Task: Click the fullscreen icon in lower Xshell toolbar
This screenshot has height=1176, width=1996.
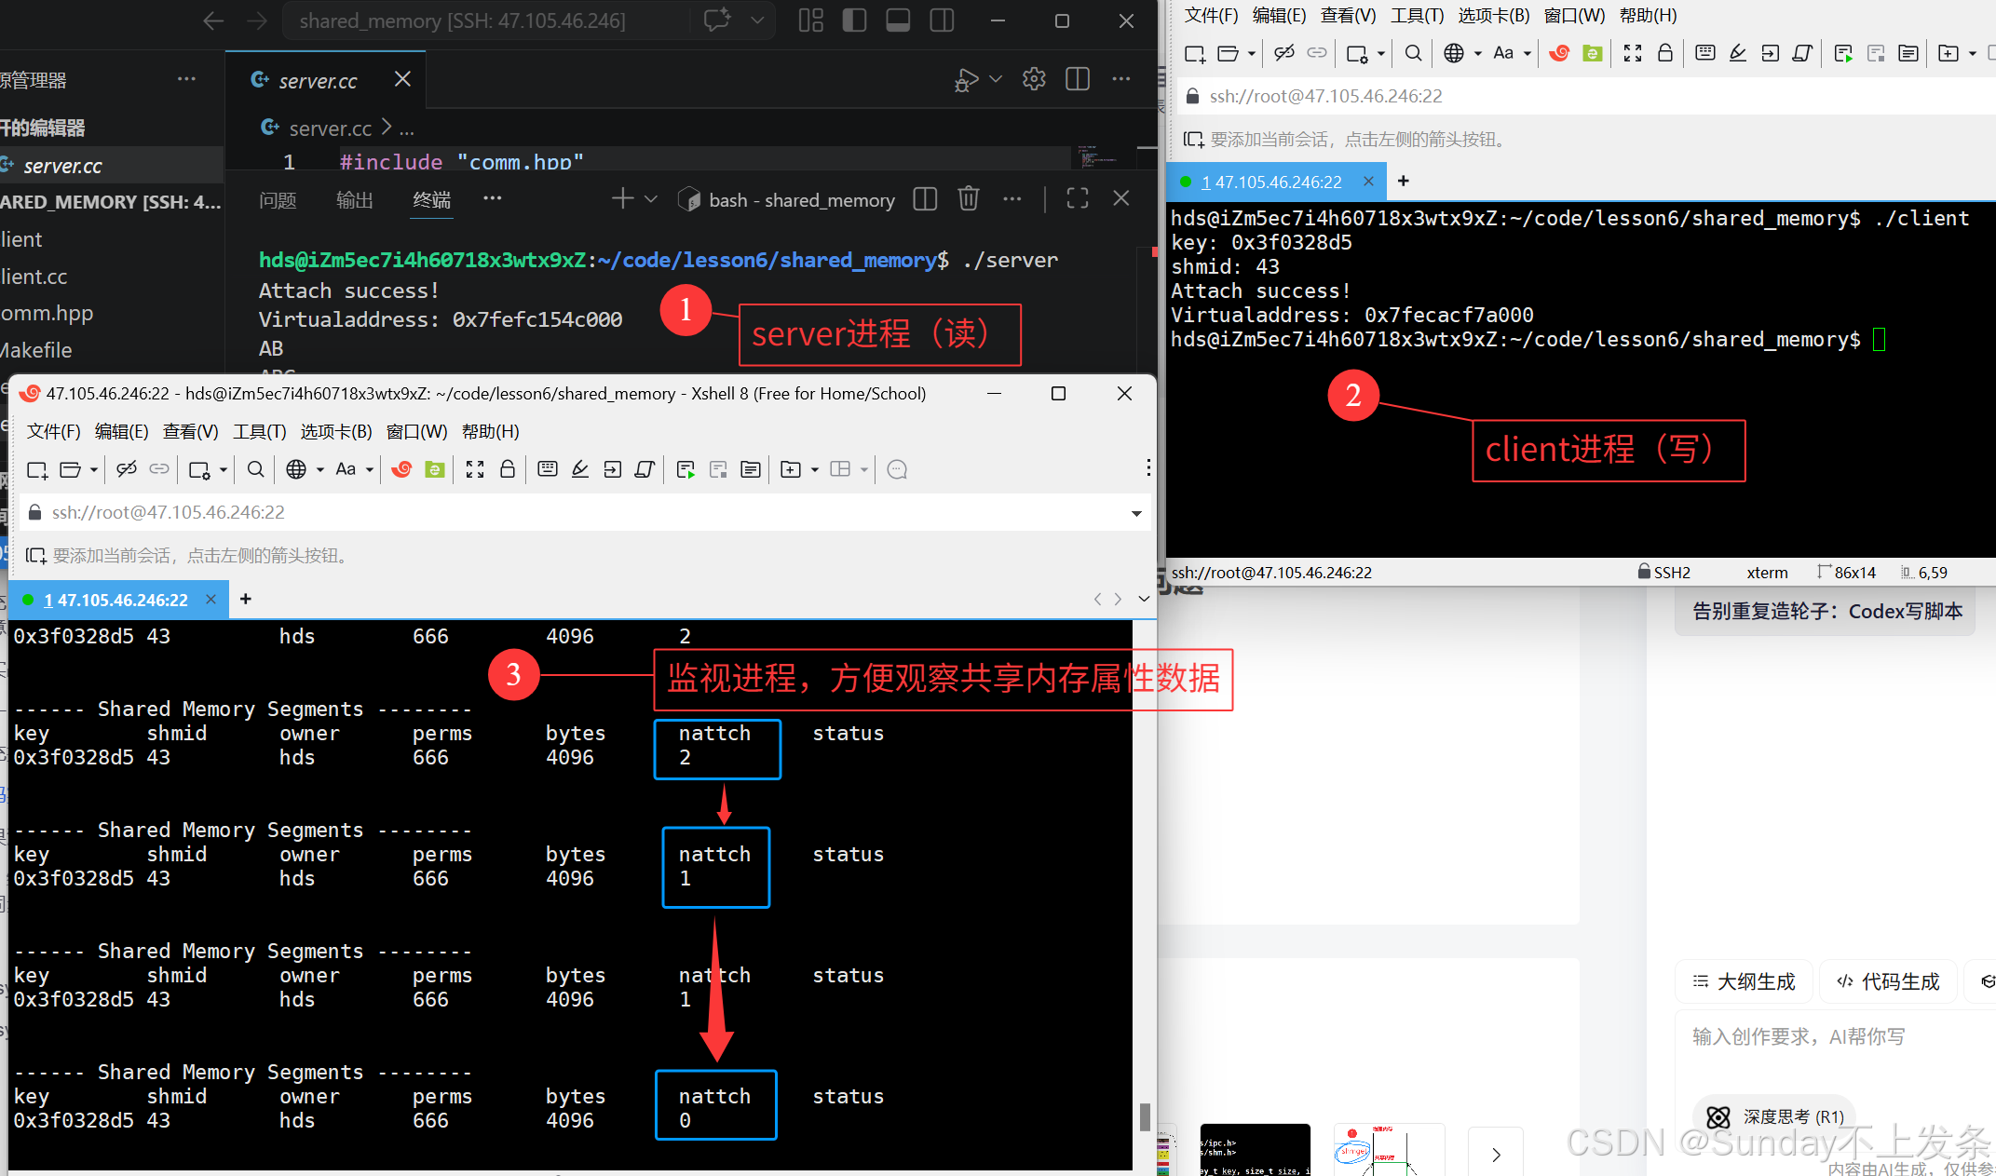Action: (475, 470)
